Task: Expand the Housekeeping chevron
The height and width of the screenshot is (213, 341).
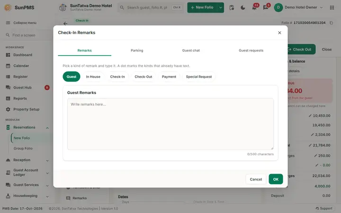Action: coord(47,196)
